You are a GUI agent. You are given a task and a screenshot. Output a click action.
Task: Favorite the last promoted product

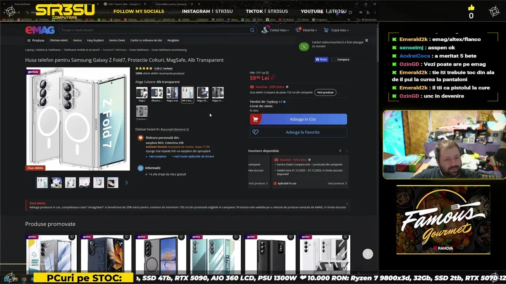[345, 237]
